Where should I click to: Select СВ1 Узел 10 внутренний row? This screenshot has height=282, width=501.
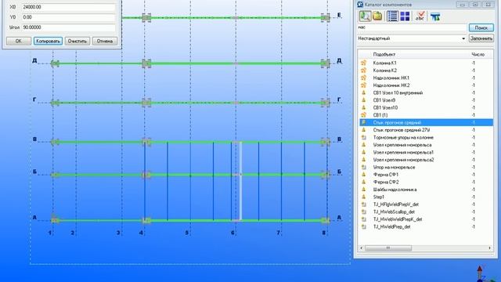[426, 92]
